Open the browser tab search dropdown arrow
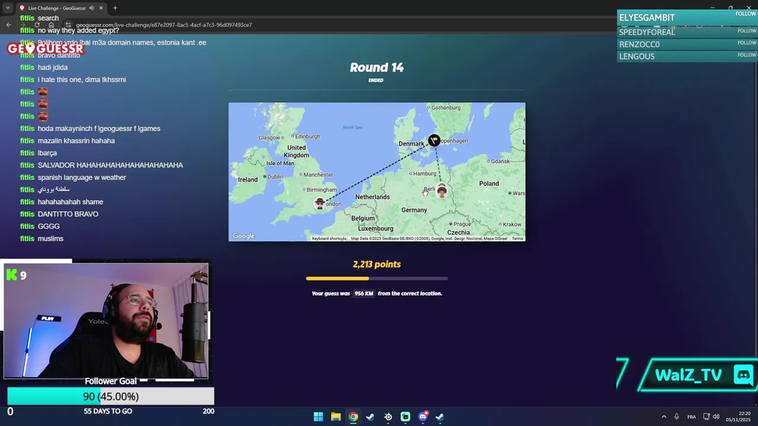 coord(8,8)
